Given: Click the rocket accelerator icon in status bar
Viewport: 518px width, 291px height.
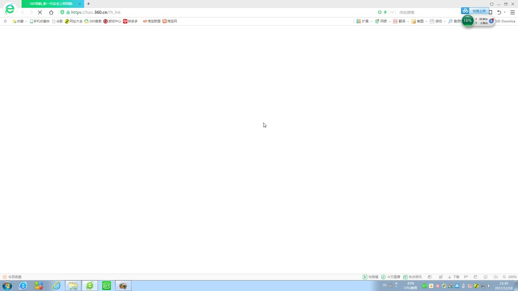Looking at the screenshot, I should (441, 277).
